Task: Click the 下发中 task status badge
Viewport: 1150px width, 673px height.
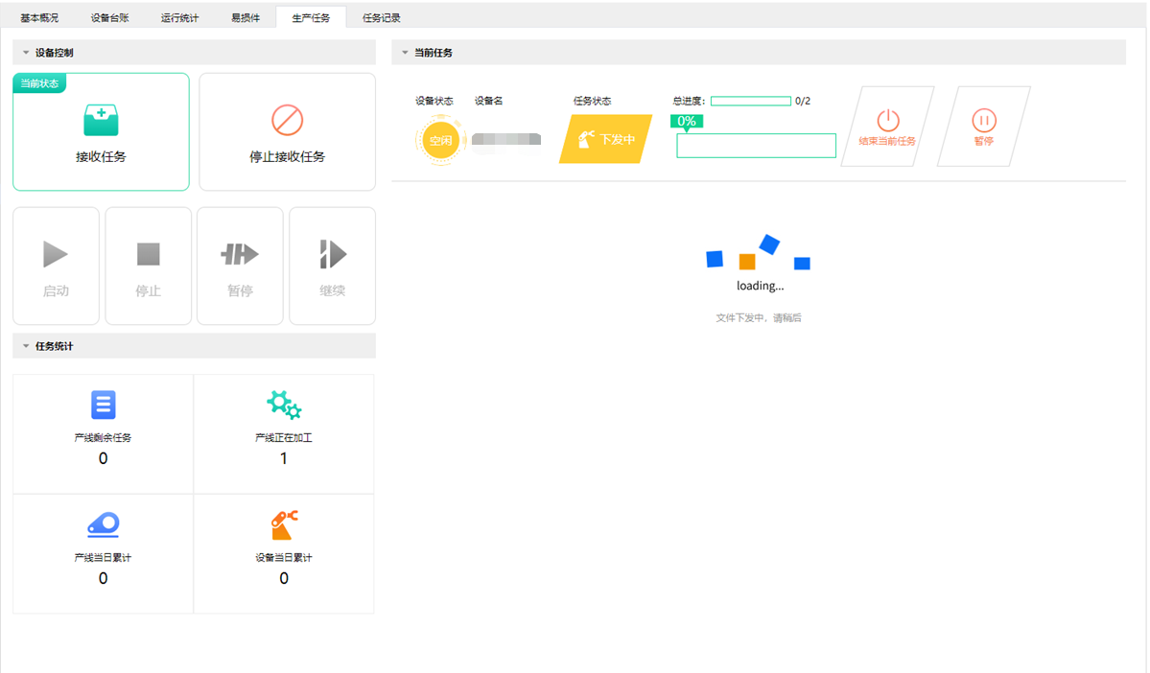Action: click(606, 139)
